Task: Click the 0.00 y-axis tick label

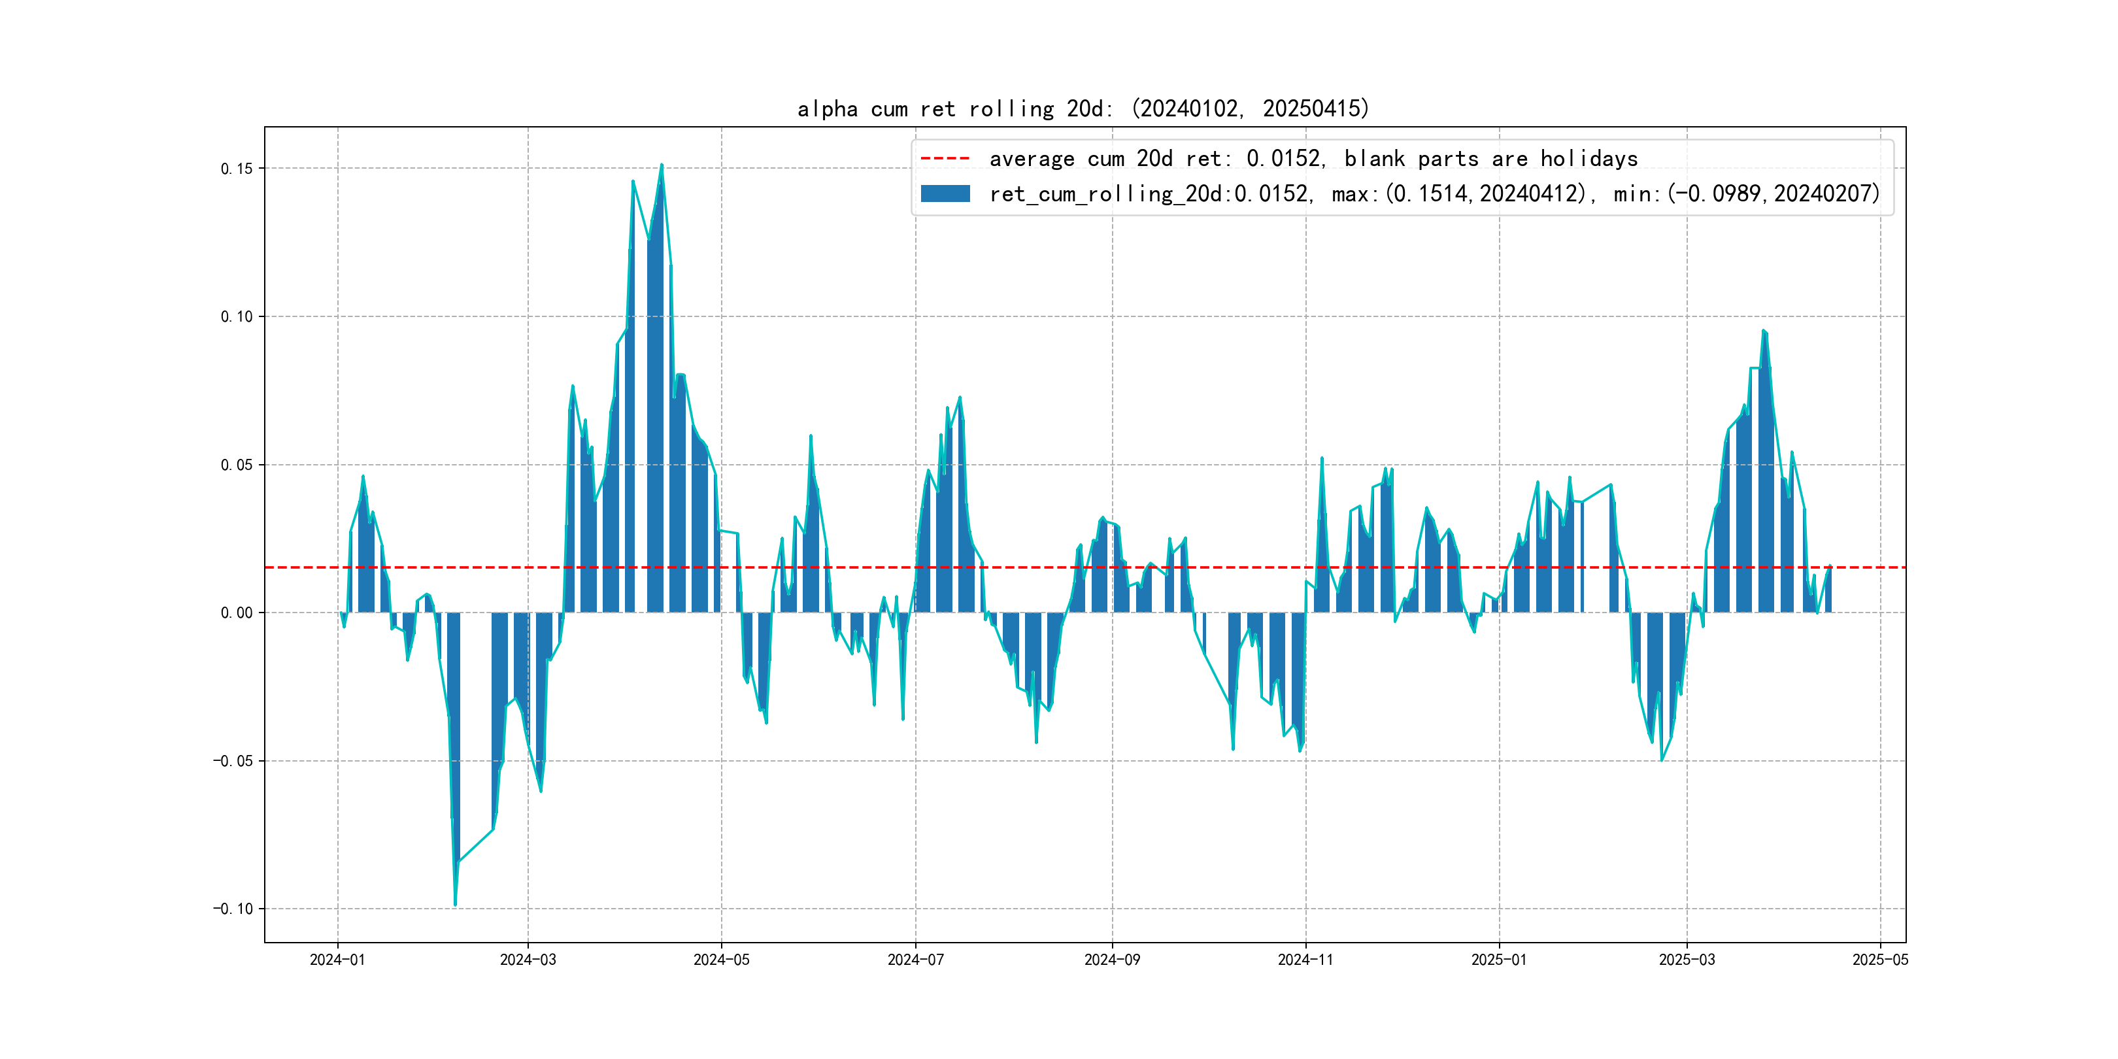Action: click(x=236, y=613)
